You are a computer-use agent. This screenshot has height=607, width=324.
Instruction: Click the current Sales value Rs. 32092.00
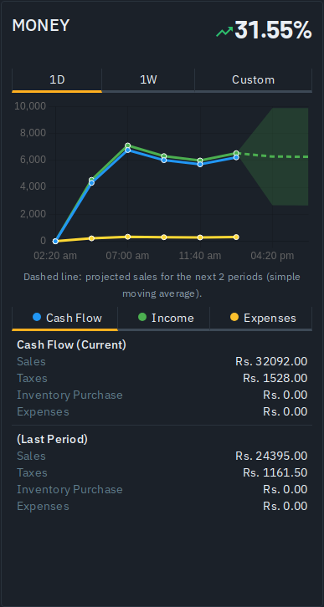point(271,361)
